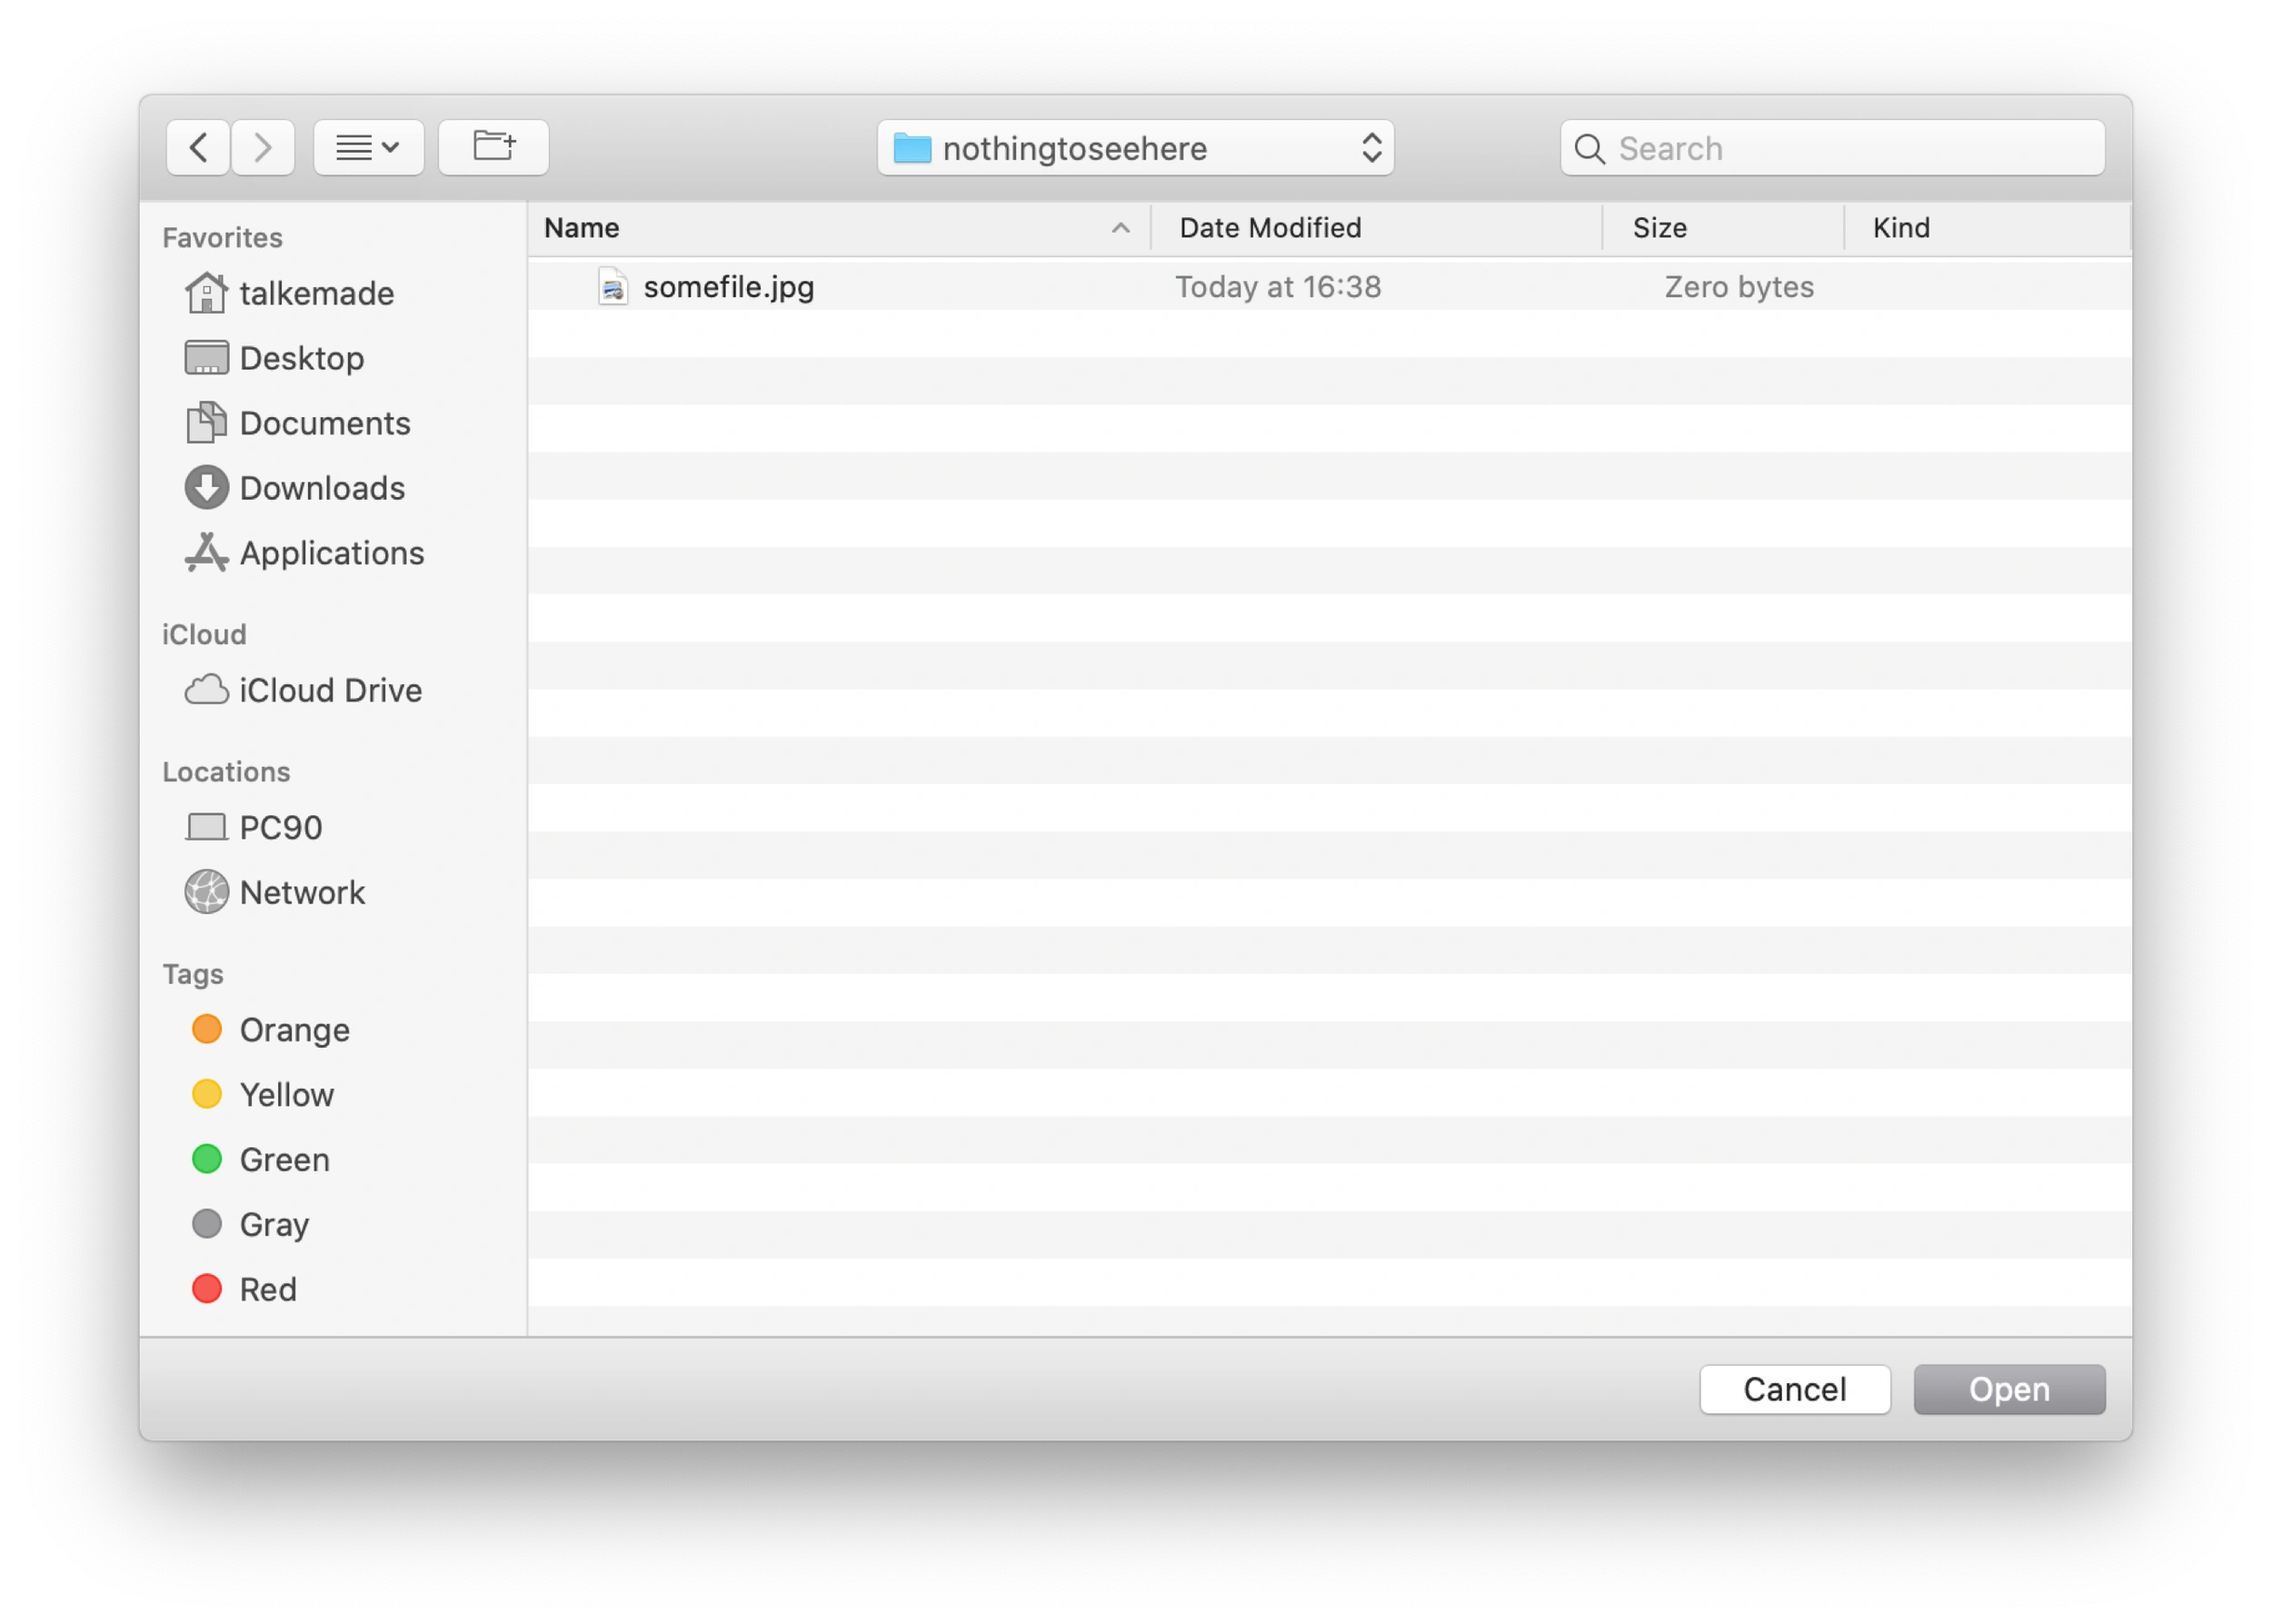Click the Cancel button
The width and height of the screenshot is (2272, 1624).
pyautogui.click(x=1794, y=1389)
